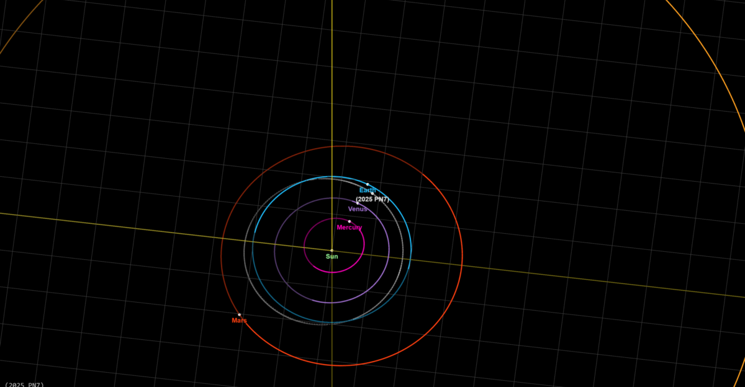
Task: Select the purple Venus label
Action: click(x=358, y=209)
